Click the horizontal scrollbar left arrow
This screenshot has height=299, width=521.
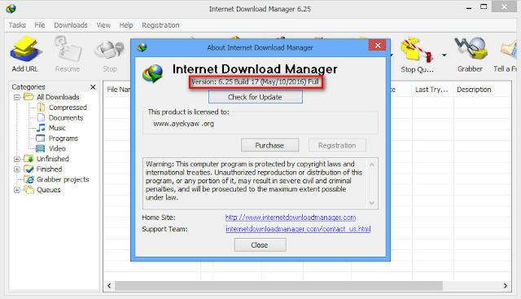pos(109,286)
